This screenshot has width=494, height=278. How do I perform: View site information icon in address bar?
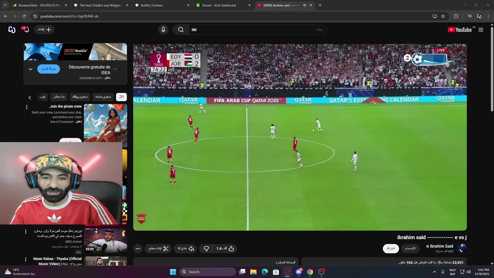[x=35, y=16]
